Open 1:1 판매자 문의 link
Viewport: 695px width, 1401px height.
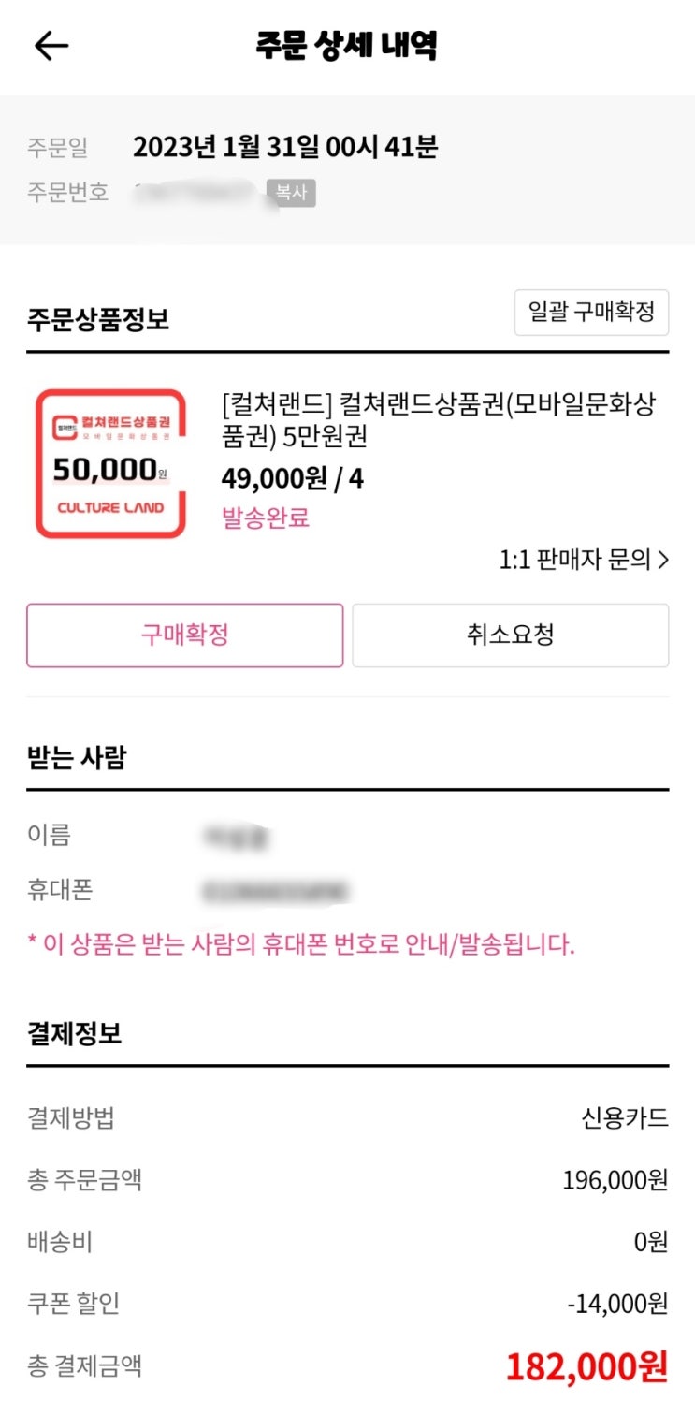[x=584, y=560]
